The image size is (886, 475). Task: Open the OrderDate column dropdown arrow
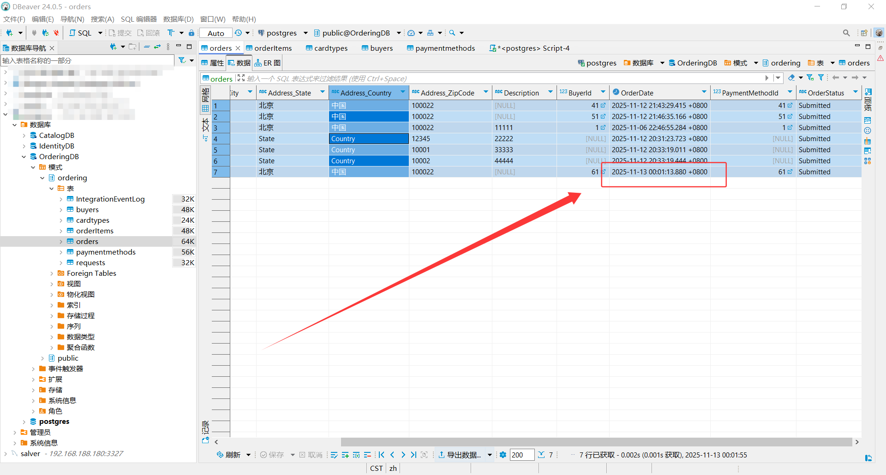pyautogui.click(x=704, y=92)
